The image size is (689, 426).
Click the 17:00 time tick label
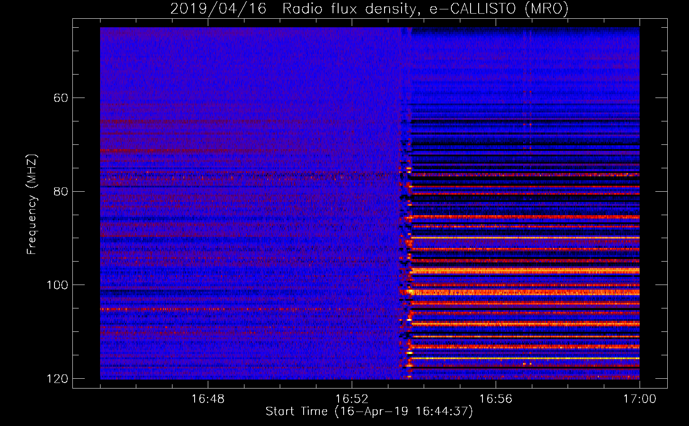tap(640, 399)
